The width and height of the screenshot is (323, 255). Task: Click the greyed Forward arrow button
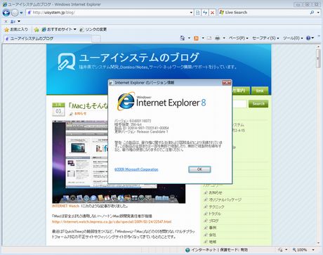coord(15,13)
